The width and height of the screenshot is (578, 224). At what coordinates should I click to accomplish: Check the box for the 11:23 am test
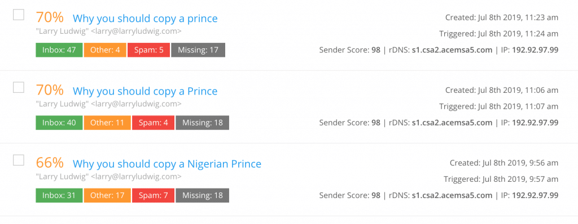pyautogui.click(x=19, y=15)
